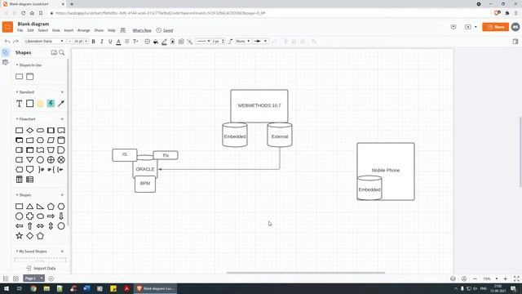This screenshot has height=294, width=522.
Task: Select the triangle shape in Shapes section
Action: pos(30,207)
